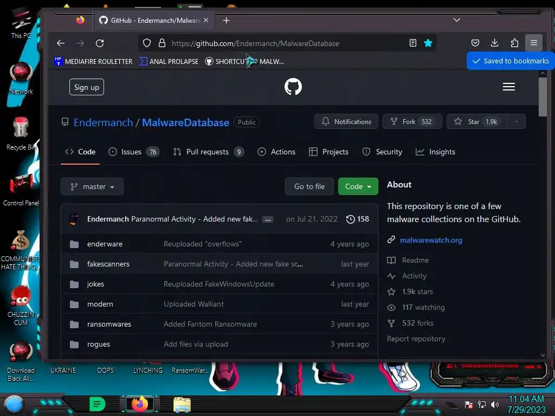The width and height of the screenshot is (555, 416).
Task: Expand the green Code dropdown button
Action: [358, 186]
